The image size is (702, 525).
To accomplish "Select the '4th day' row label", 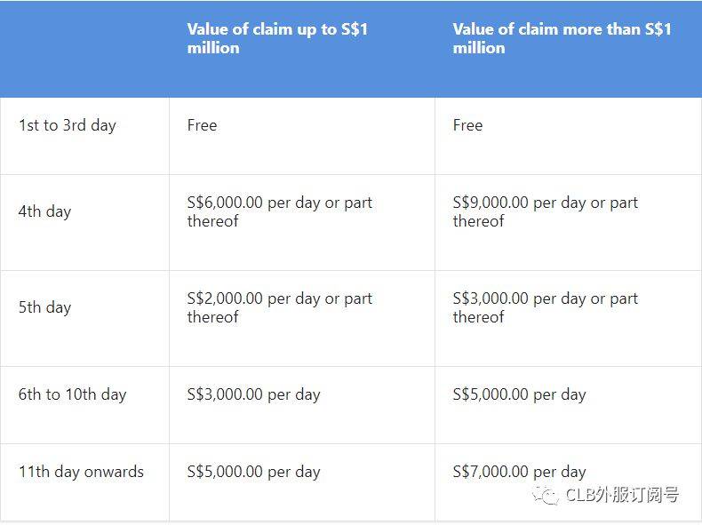I will 44,211.
